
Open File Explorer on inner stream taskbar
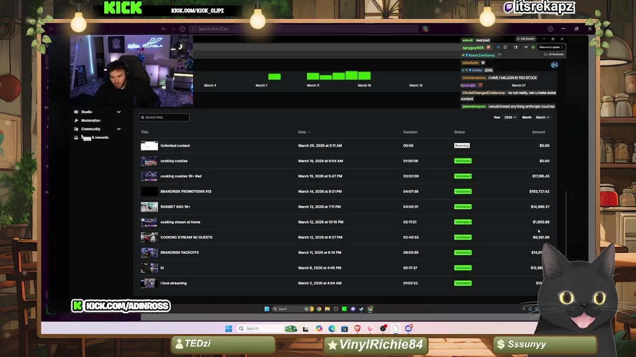point(327,309)
